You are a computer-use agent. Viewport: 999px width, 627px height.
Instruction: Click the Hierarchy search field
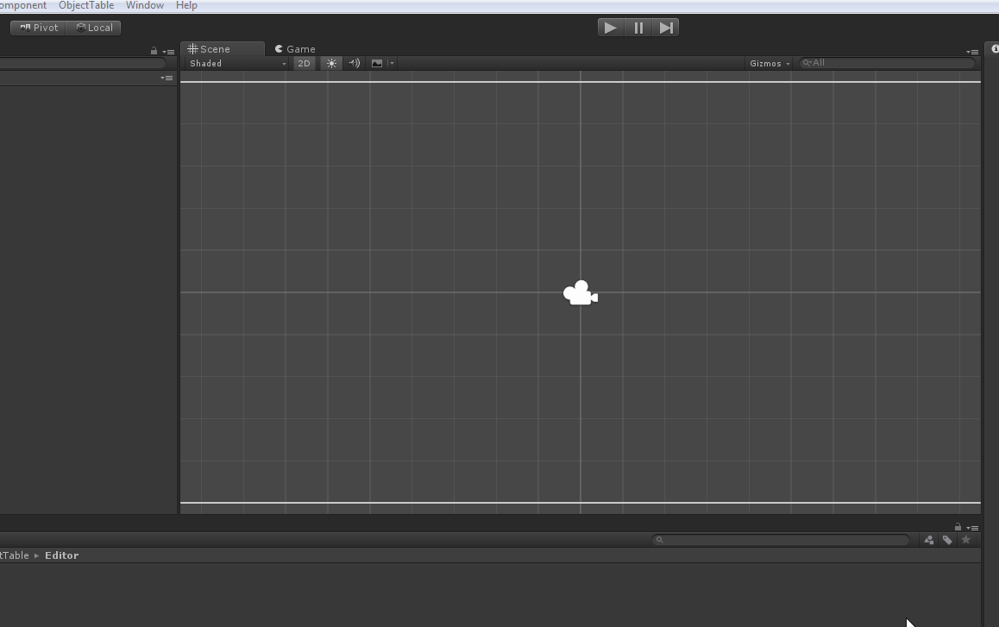coord(83,63)
